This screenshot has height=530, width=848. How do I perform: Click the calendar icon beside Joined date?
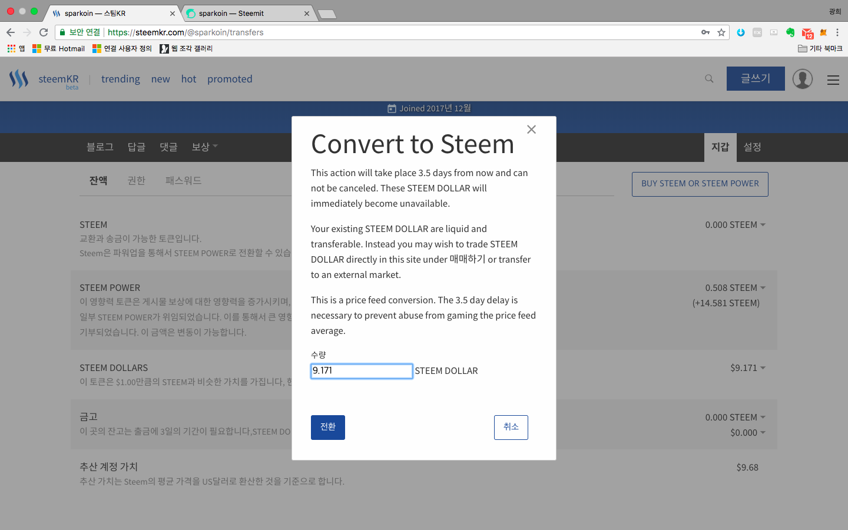(392, 109)
